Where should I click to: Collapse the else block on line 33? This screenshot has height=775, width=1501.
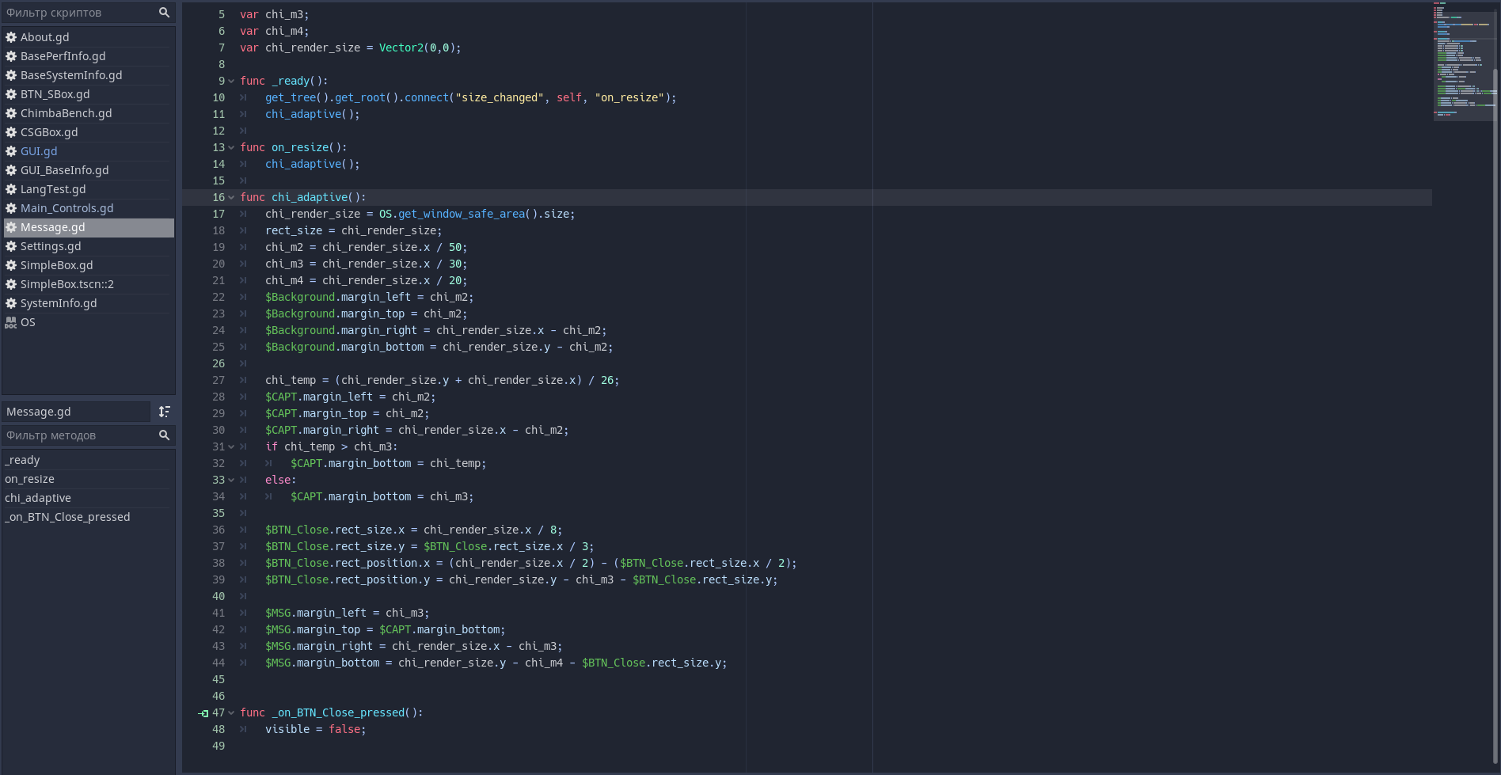pyautogui.click(x=231, y=481)
